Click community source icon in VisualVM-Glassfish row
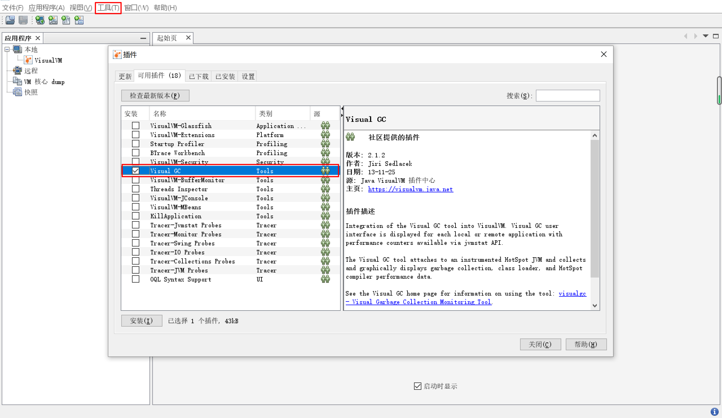 click(325, 126)
